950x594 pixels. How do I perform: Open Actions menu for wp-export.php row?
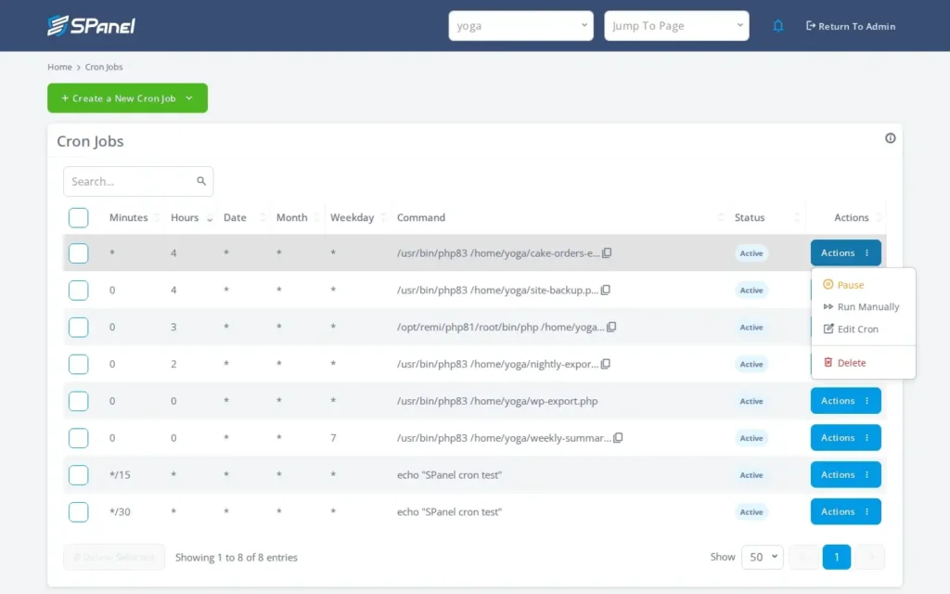846,401
